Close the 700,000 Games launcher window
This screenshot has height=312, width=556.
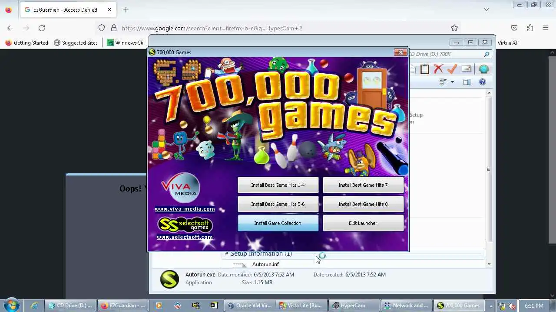[400, 52]
